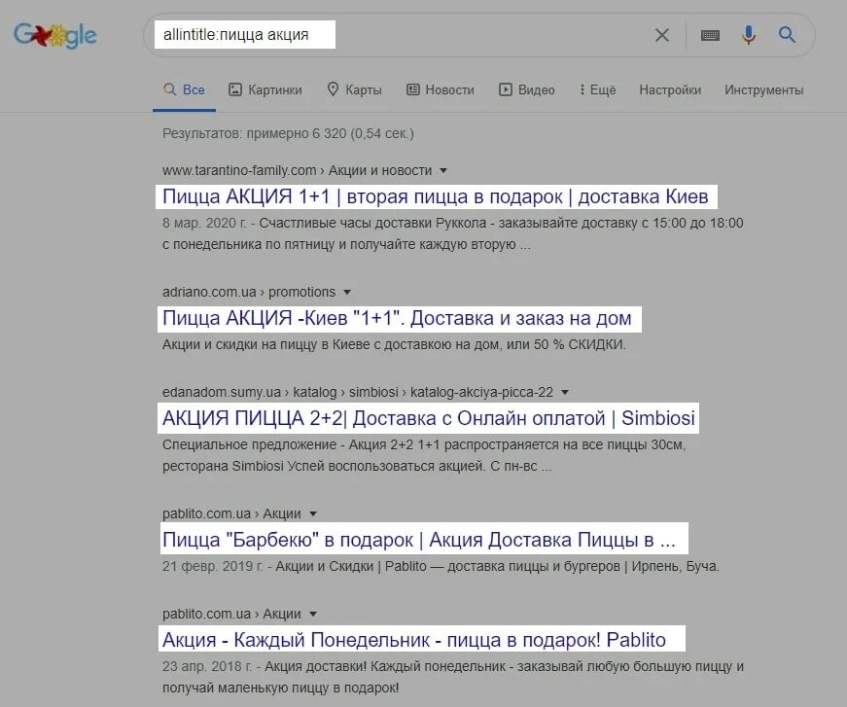Click snippet Акции и скидки на пиццу в Киеве
847x707 pixels.
click(x=394, y=344)
